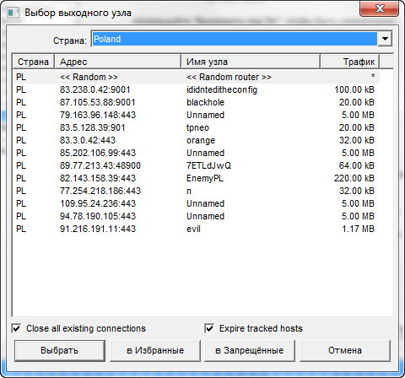The height and width of the screenshot is (378, 405).
Task: Open the country dropdown arrow
Action: point(385,39)
